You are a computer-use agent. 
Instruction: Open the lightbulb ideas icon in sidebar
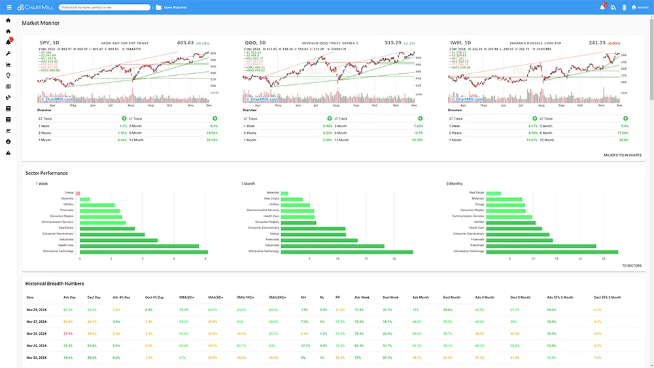tap(9, 75)
